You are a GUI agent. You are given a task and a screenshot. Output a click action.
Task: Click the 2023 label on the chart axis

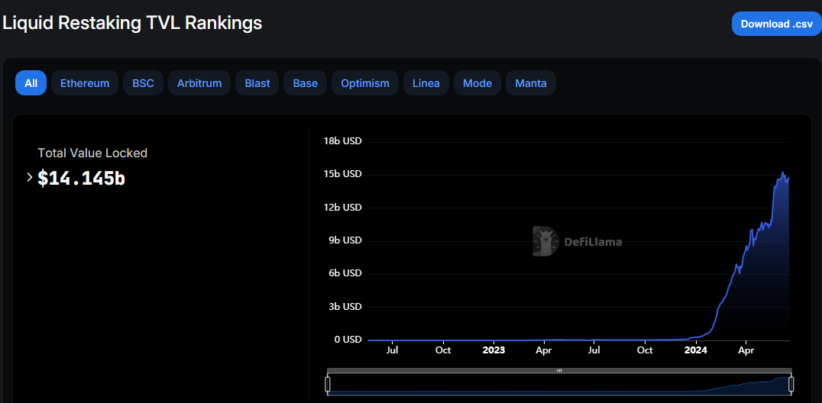[494, 350]
